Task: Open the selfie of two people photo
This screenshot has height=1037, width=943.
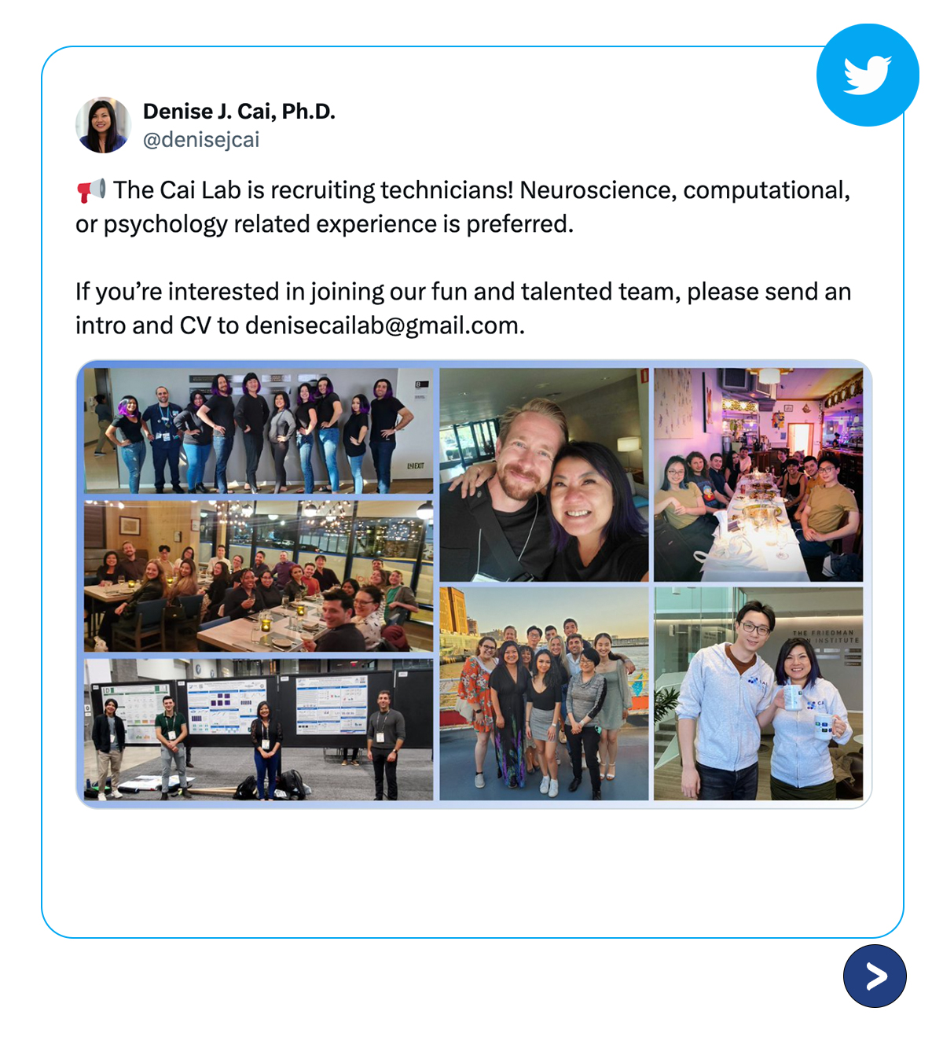Action: pyautogui.click(x=544, y=475)
